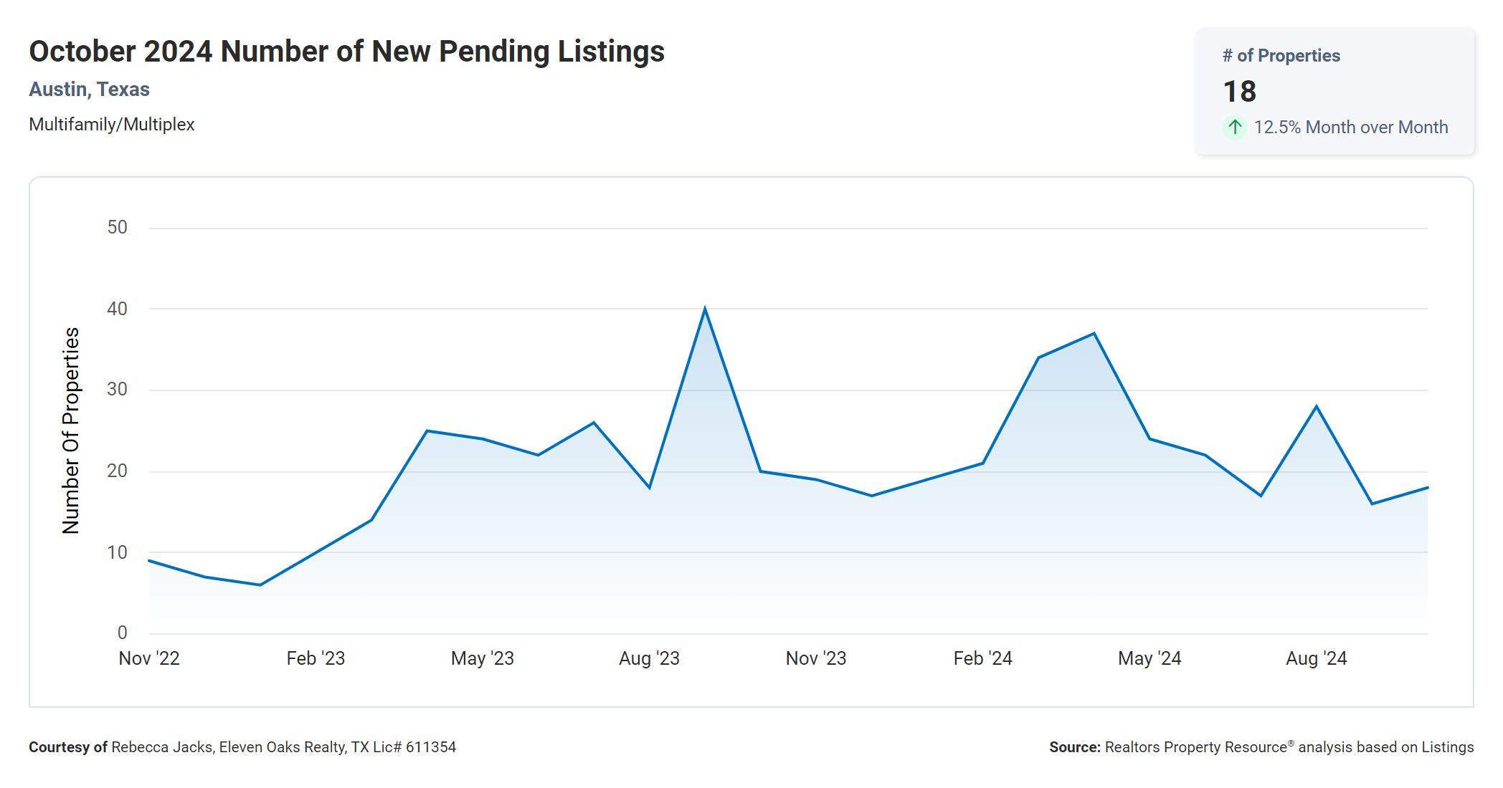Click the green upward arrow icon
The width and height of the screenshot is (1503, 788).
(1234, 128)
